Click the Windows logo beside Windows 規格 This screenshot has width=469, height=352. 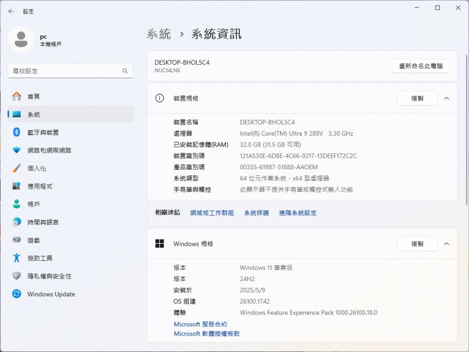point(160,244)
